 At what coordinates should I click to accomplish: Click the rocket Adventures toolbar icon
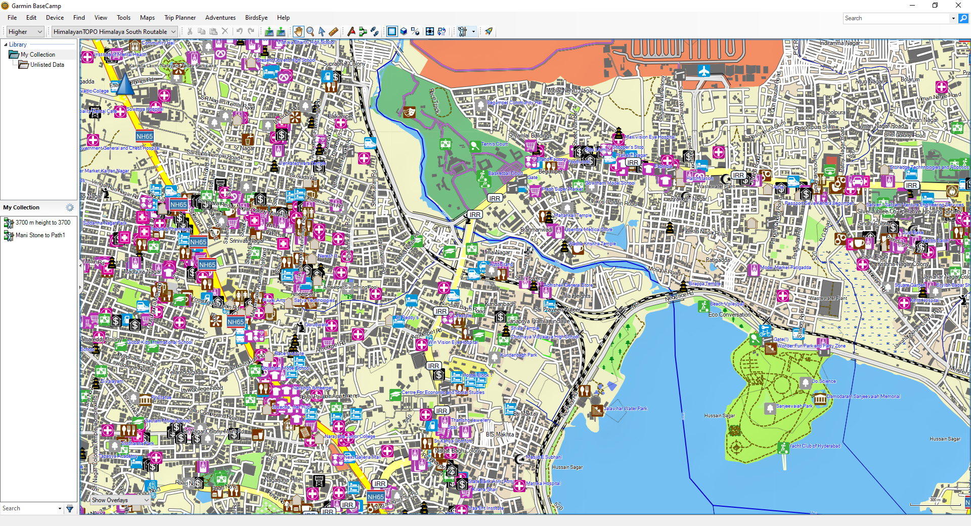pos(489,31)
